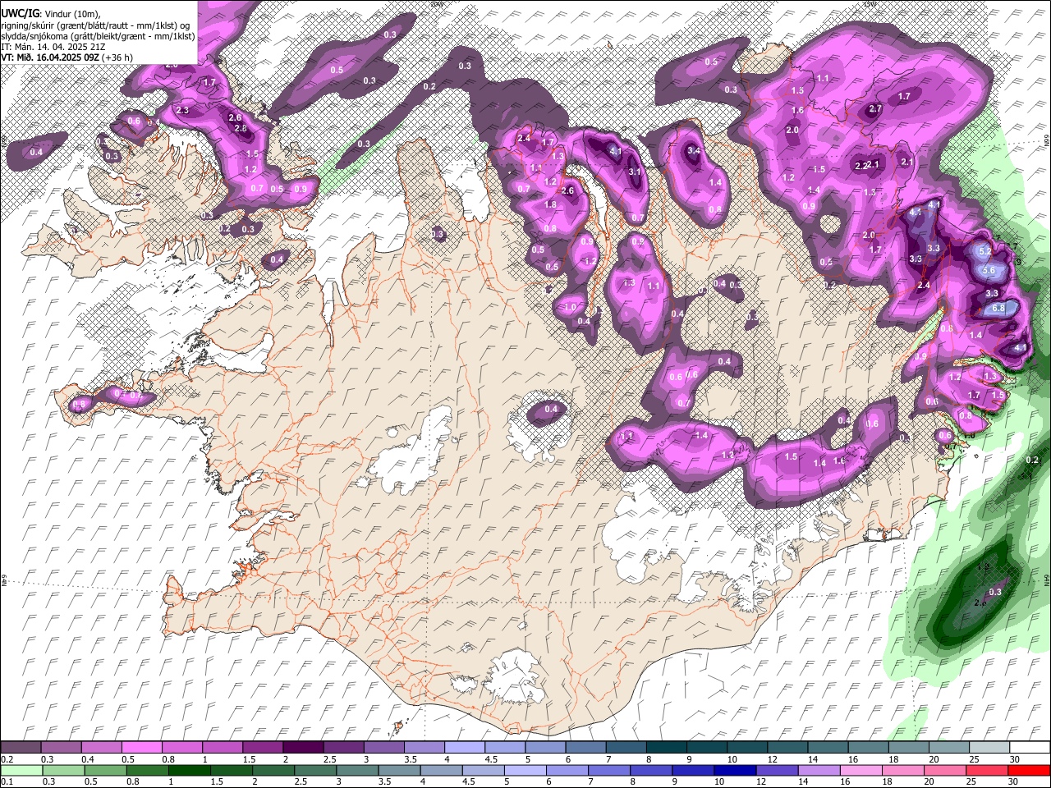Choose the dull purple 0.2 swatch, top legend row
This screenshot has width=1051, height=788.
point(21,747)
